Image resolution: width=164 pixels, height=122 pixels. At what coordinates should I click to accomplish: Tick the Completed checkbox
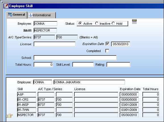pos(107,51)
